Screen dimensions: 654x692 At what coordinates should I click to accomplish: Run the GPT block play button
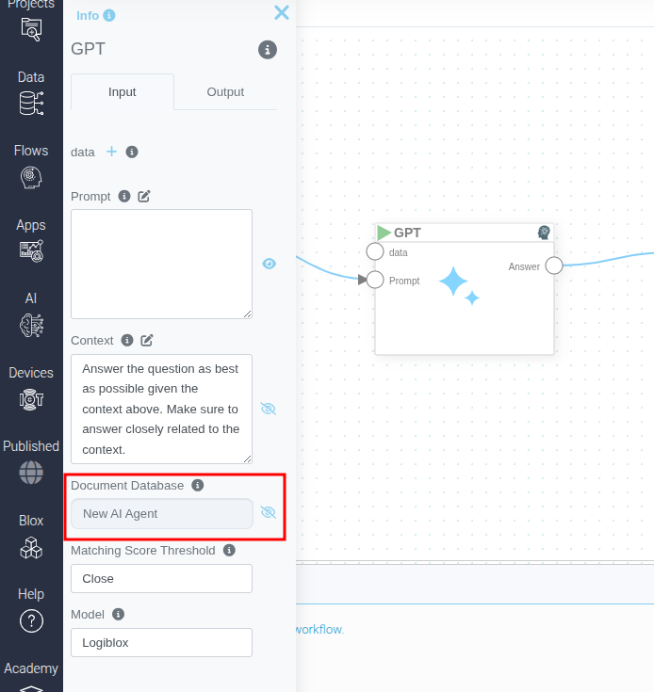tap(384, 233)
